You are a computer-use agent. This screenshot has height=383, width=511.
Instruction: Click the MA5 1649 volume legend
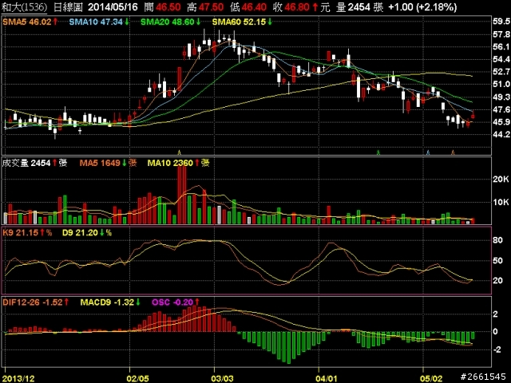[109, 163]
